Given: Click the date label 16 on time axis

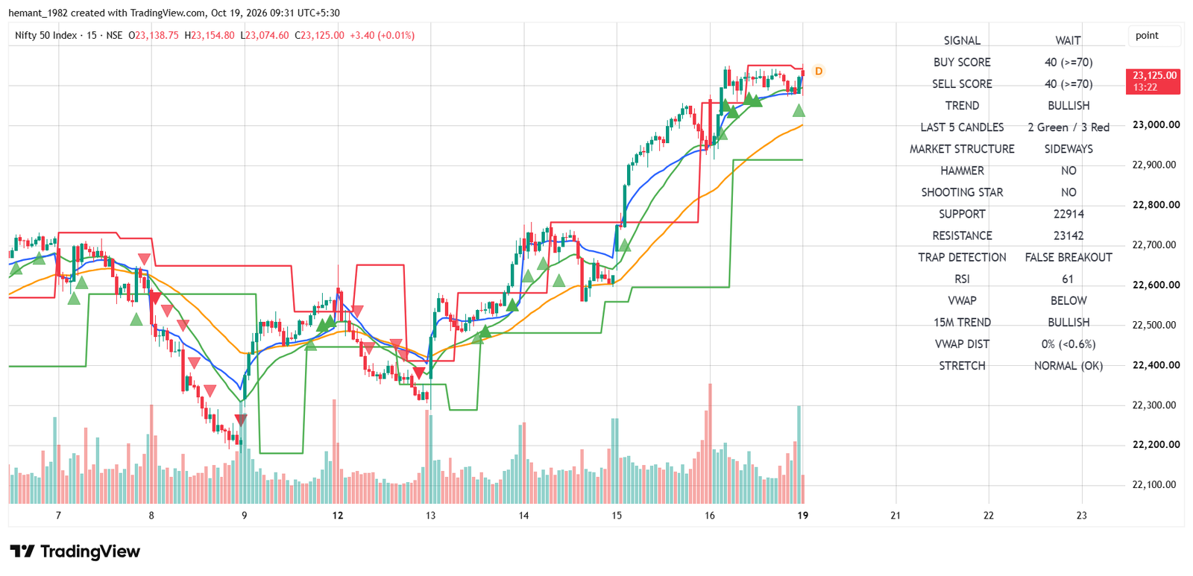Looking at the screenshot, I should 710,516.
